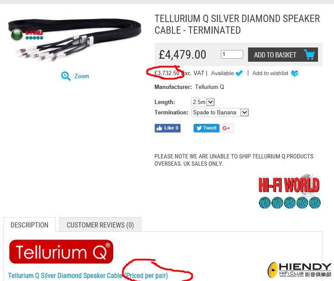Select the Description tab

(x=30, y=224)
